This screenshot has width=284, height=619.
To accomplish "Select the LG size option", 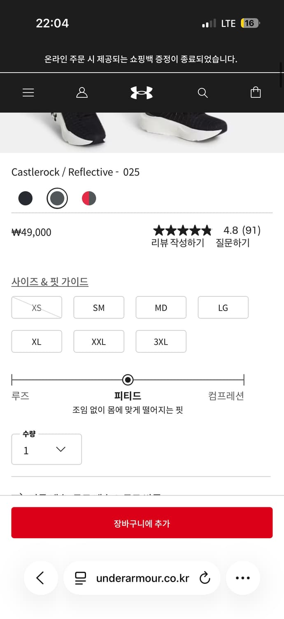I will point(223,307).
